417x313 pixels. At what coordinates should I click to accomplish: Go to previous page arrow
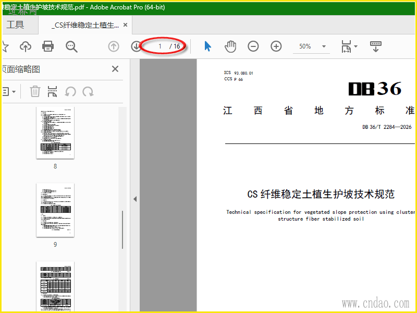114,46
